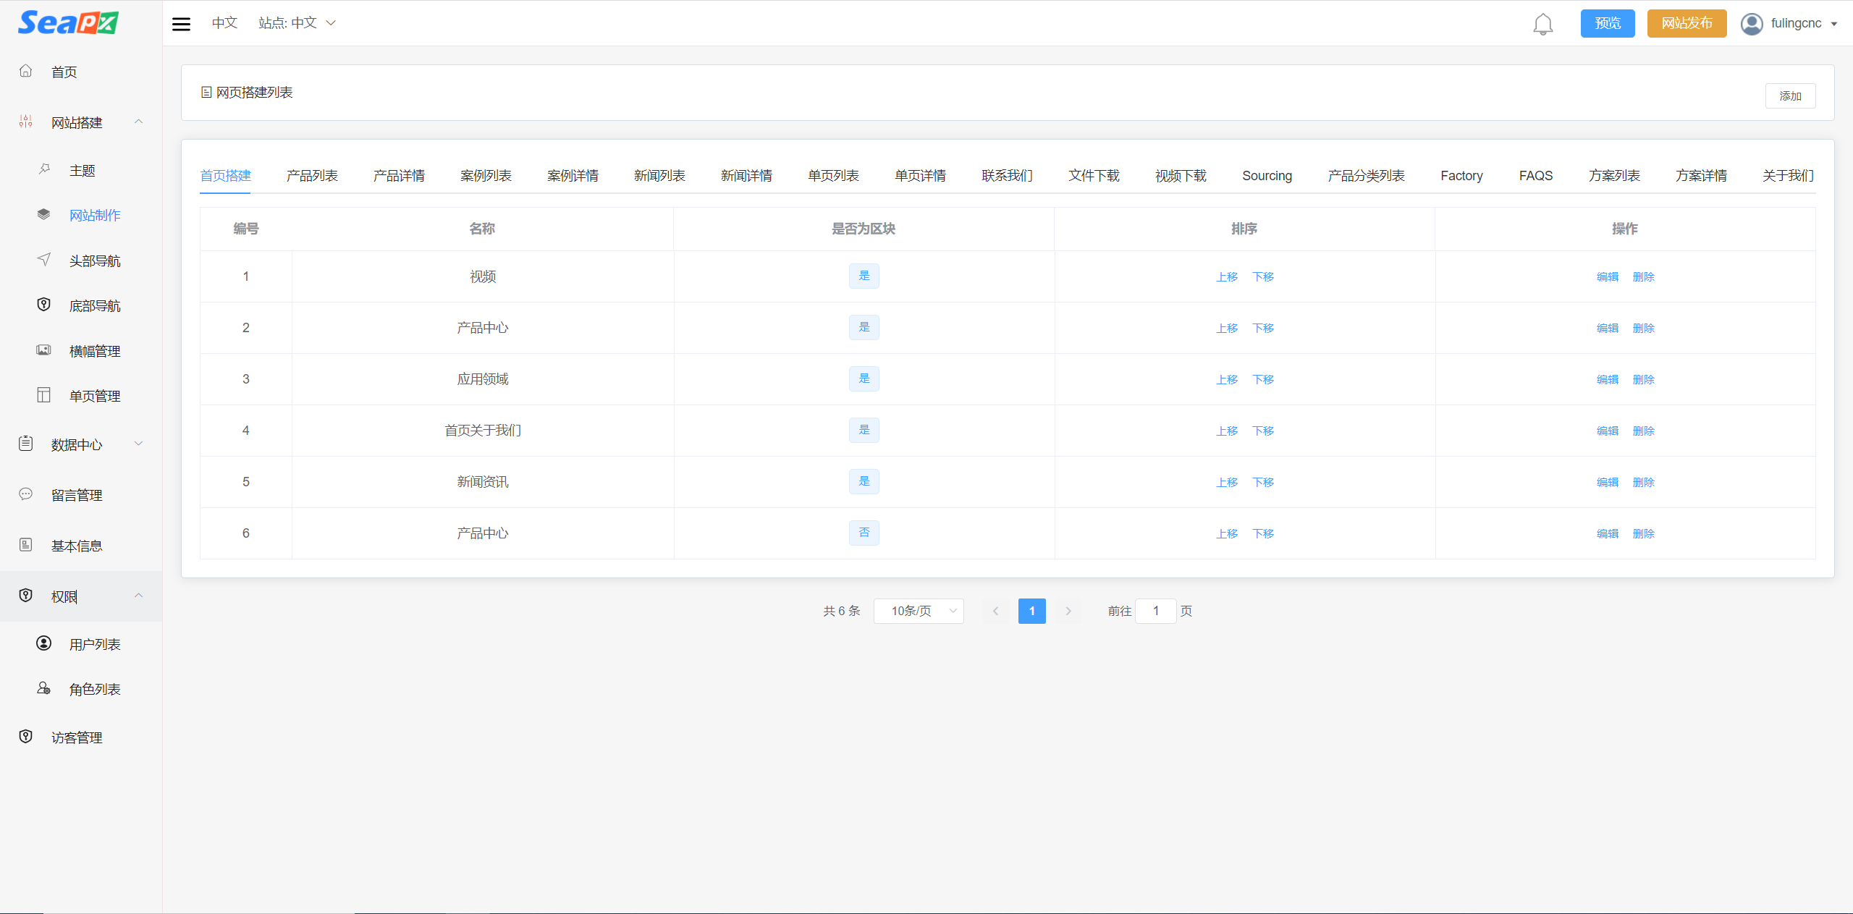Collapse the 网站搭建 menu chevron
This screenshot has height=914, width=1853.
pos(139,122)
